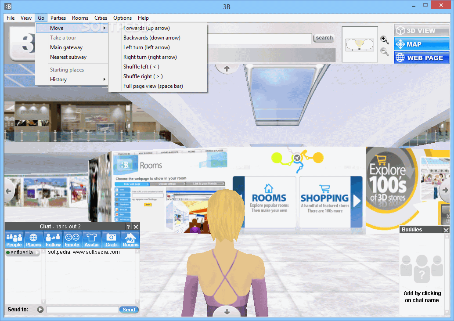
Task: Click the 3B application title icon
Action: point(8,7)
